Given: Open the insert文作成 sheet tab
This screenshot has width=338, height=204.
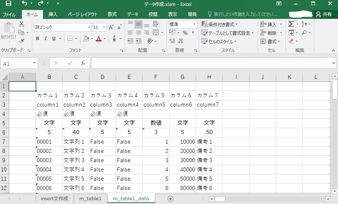Looking at the screenshot, I should tap(54, 198).
